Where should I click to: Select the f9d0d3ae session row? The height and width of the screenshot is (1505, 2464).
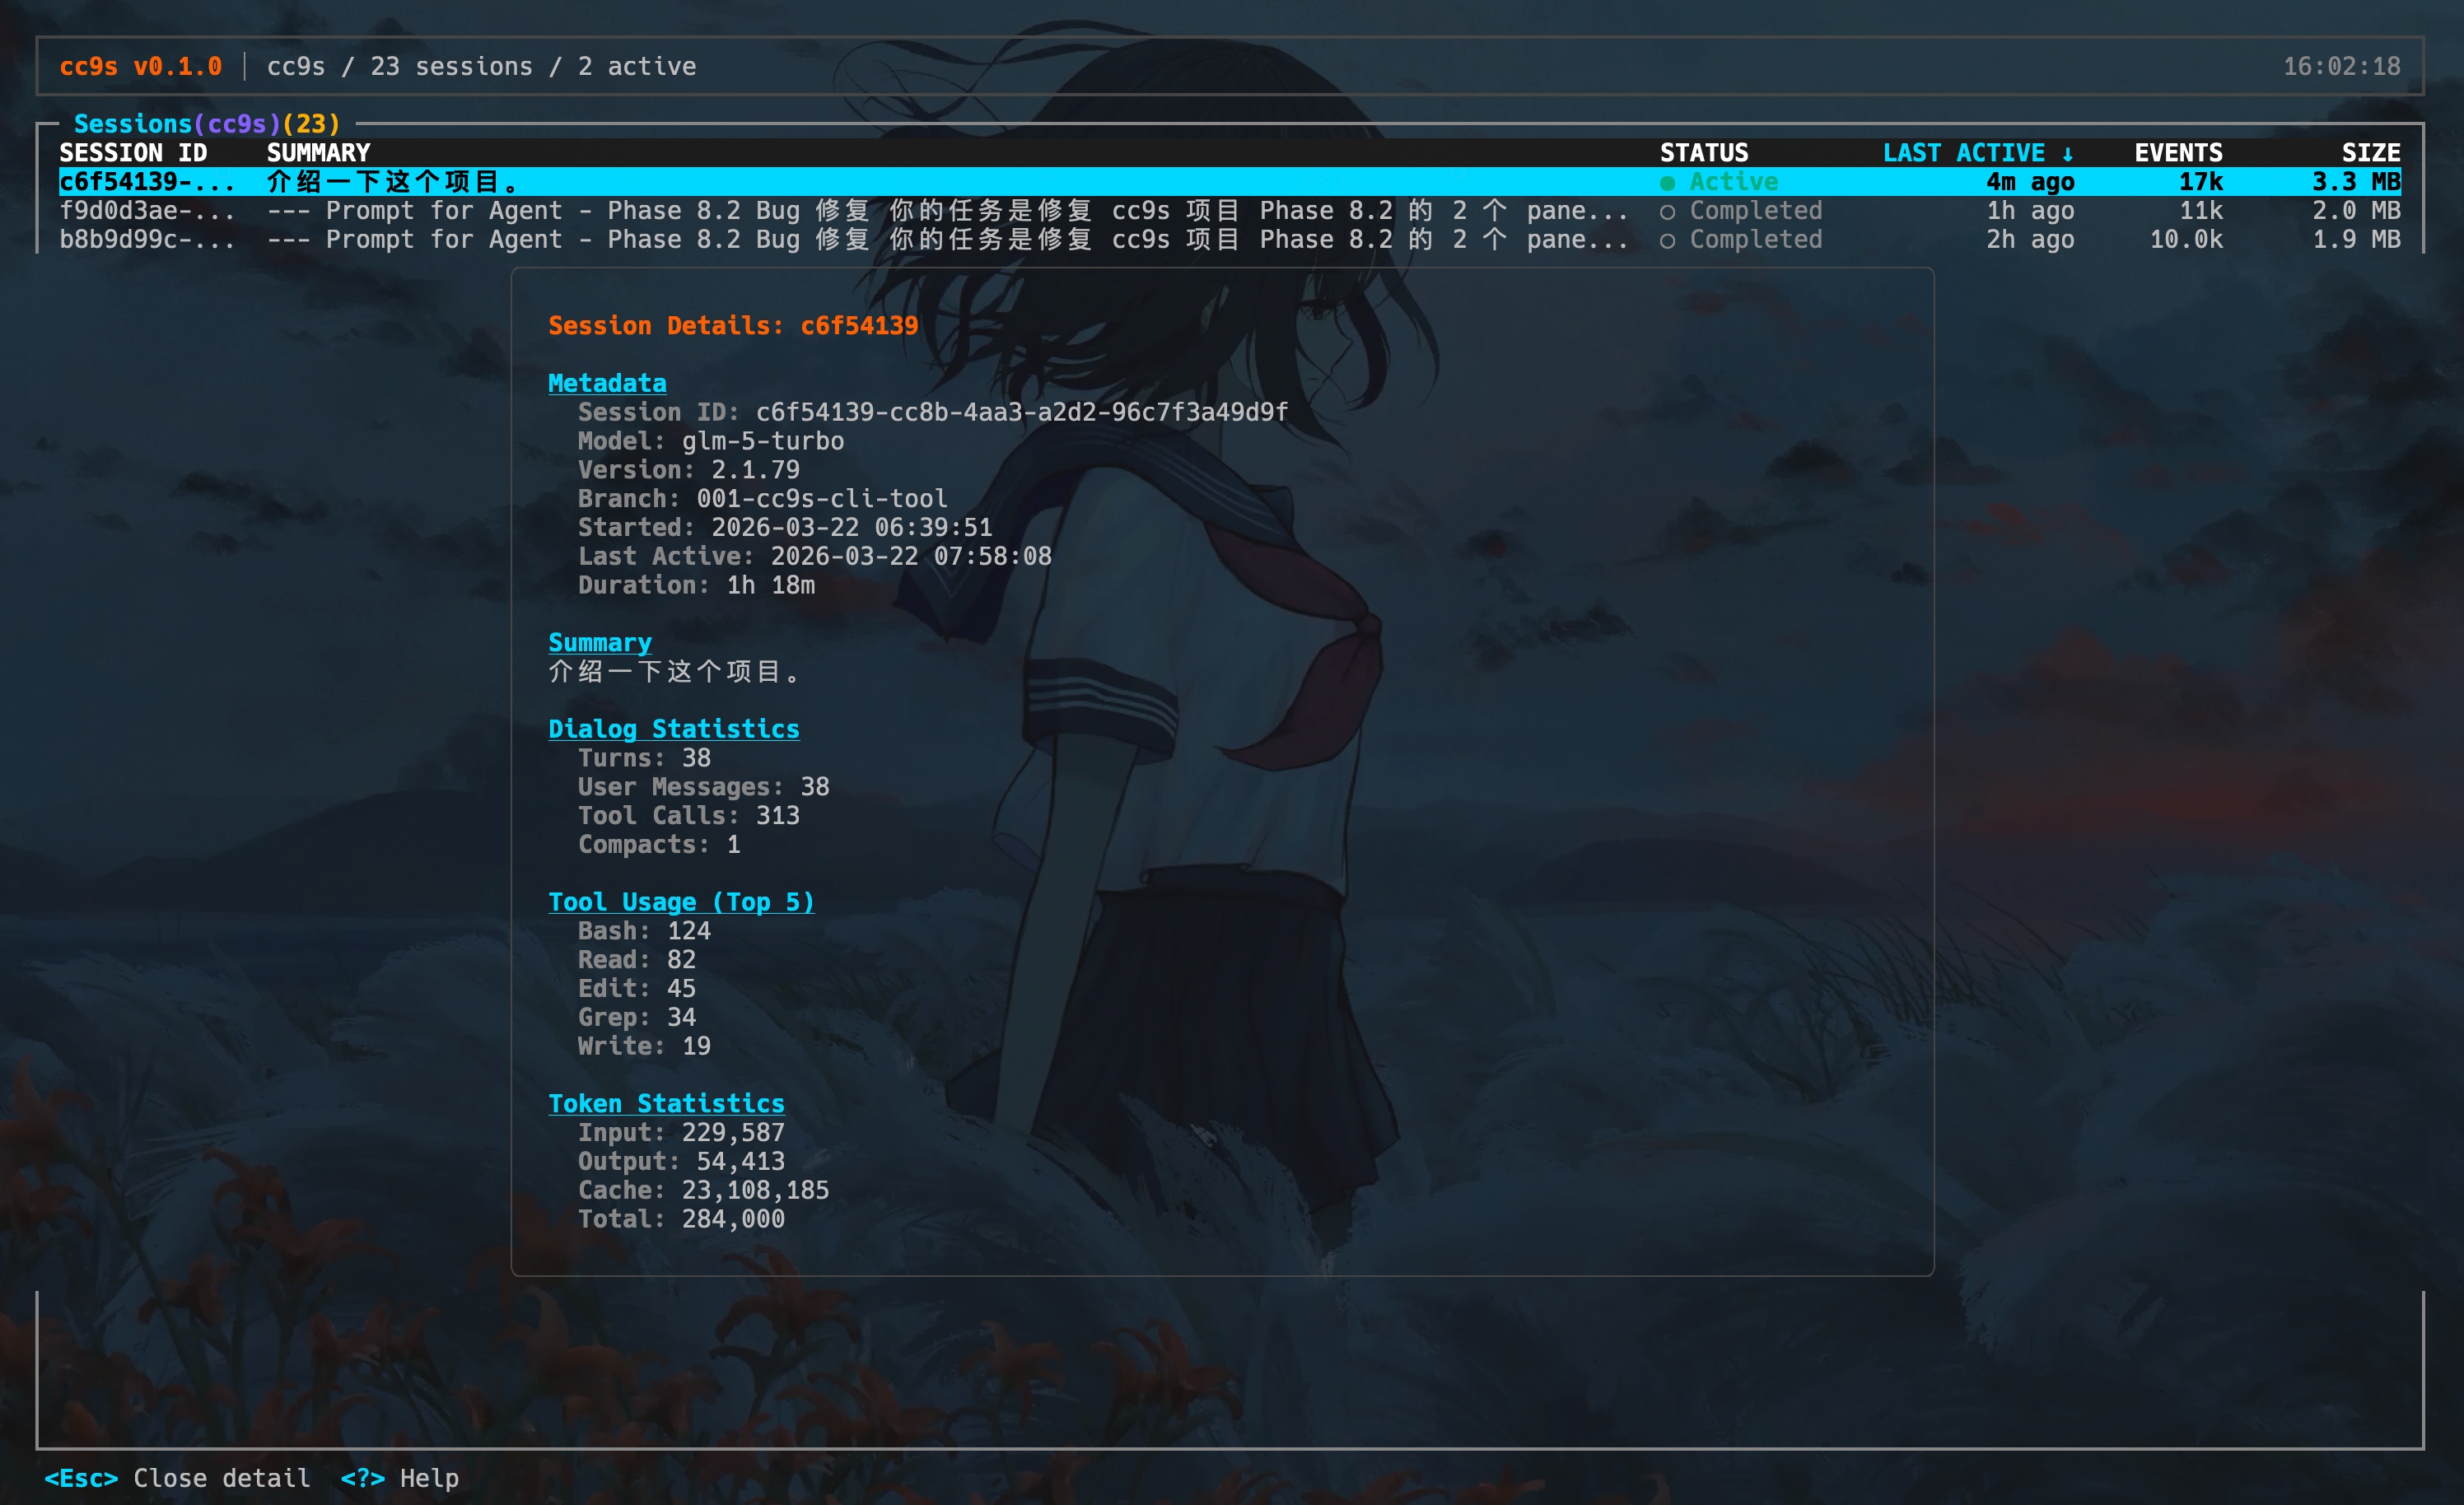click(147, 211)
